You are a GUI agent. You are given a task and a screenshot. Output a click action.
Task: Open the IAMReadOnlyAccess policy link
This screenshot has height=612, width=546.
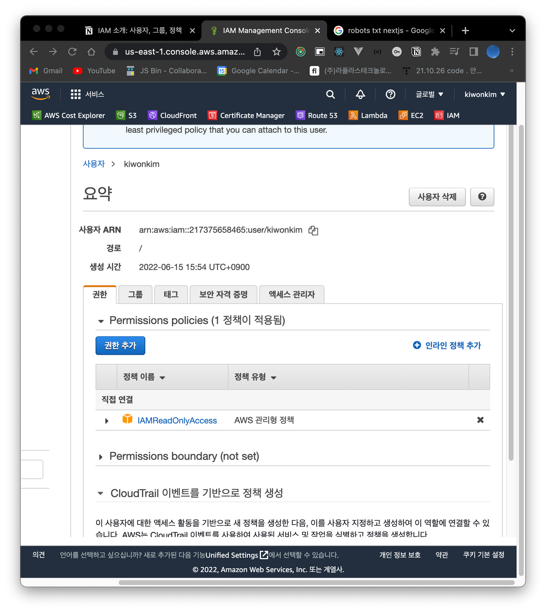click(177, 421)
